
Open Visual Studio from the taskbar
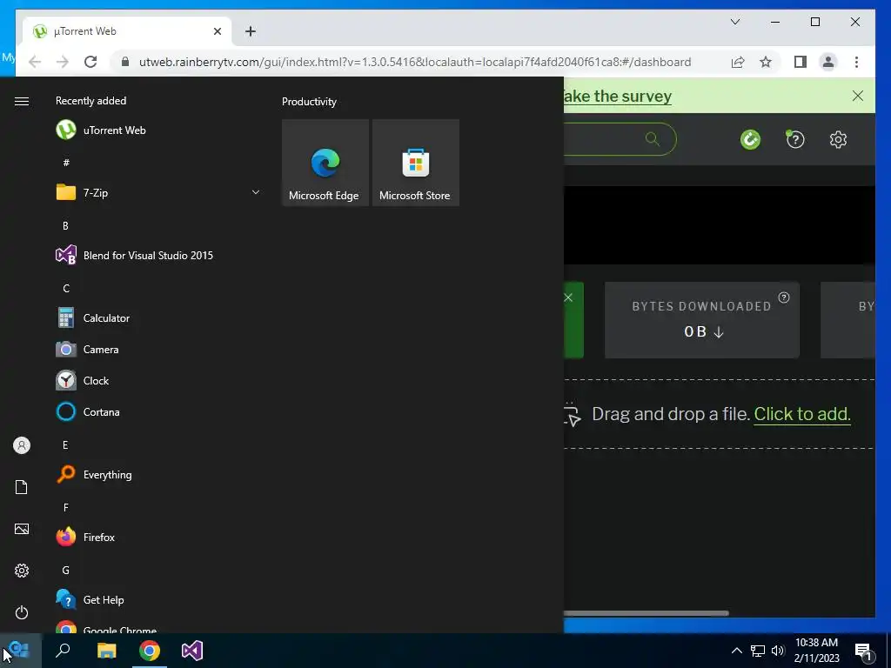pos(192,651)
